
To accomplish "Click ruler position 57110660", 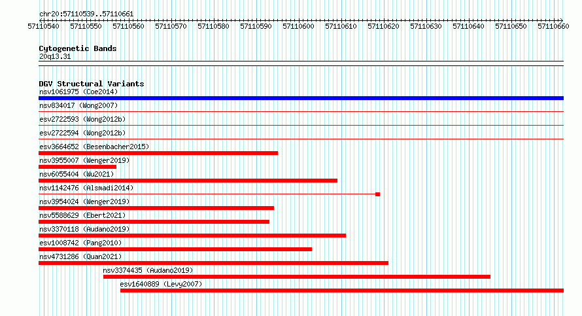I will 553,26.
